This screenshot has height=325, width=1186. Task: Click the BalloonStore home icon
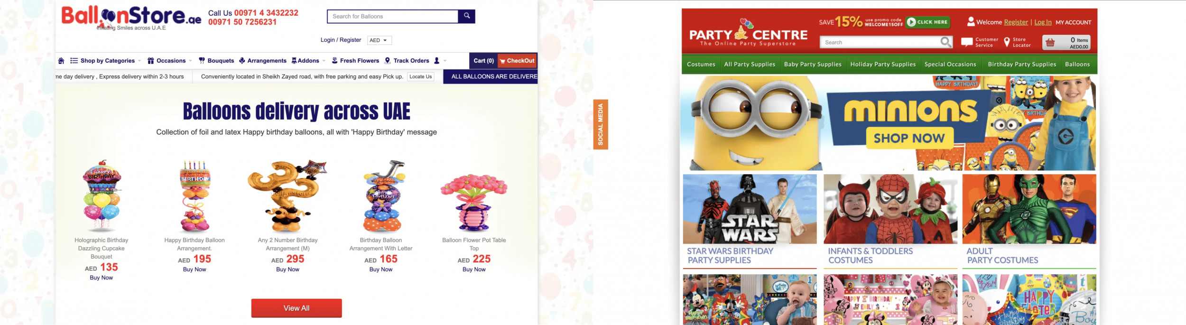coord(61,61)
